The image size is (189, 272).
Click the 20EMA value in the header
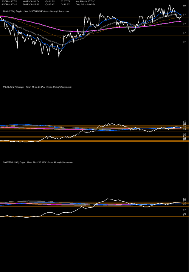(8, 1)
